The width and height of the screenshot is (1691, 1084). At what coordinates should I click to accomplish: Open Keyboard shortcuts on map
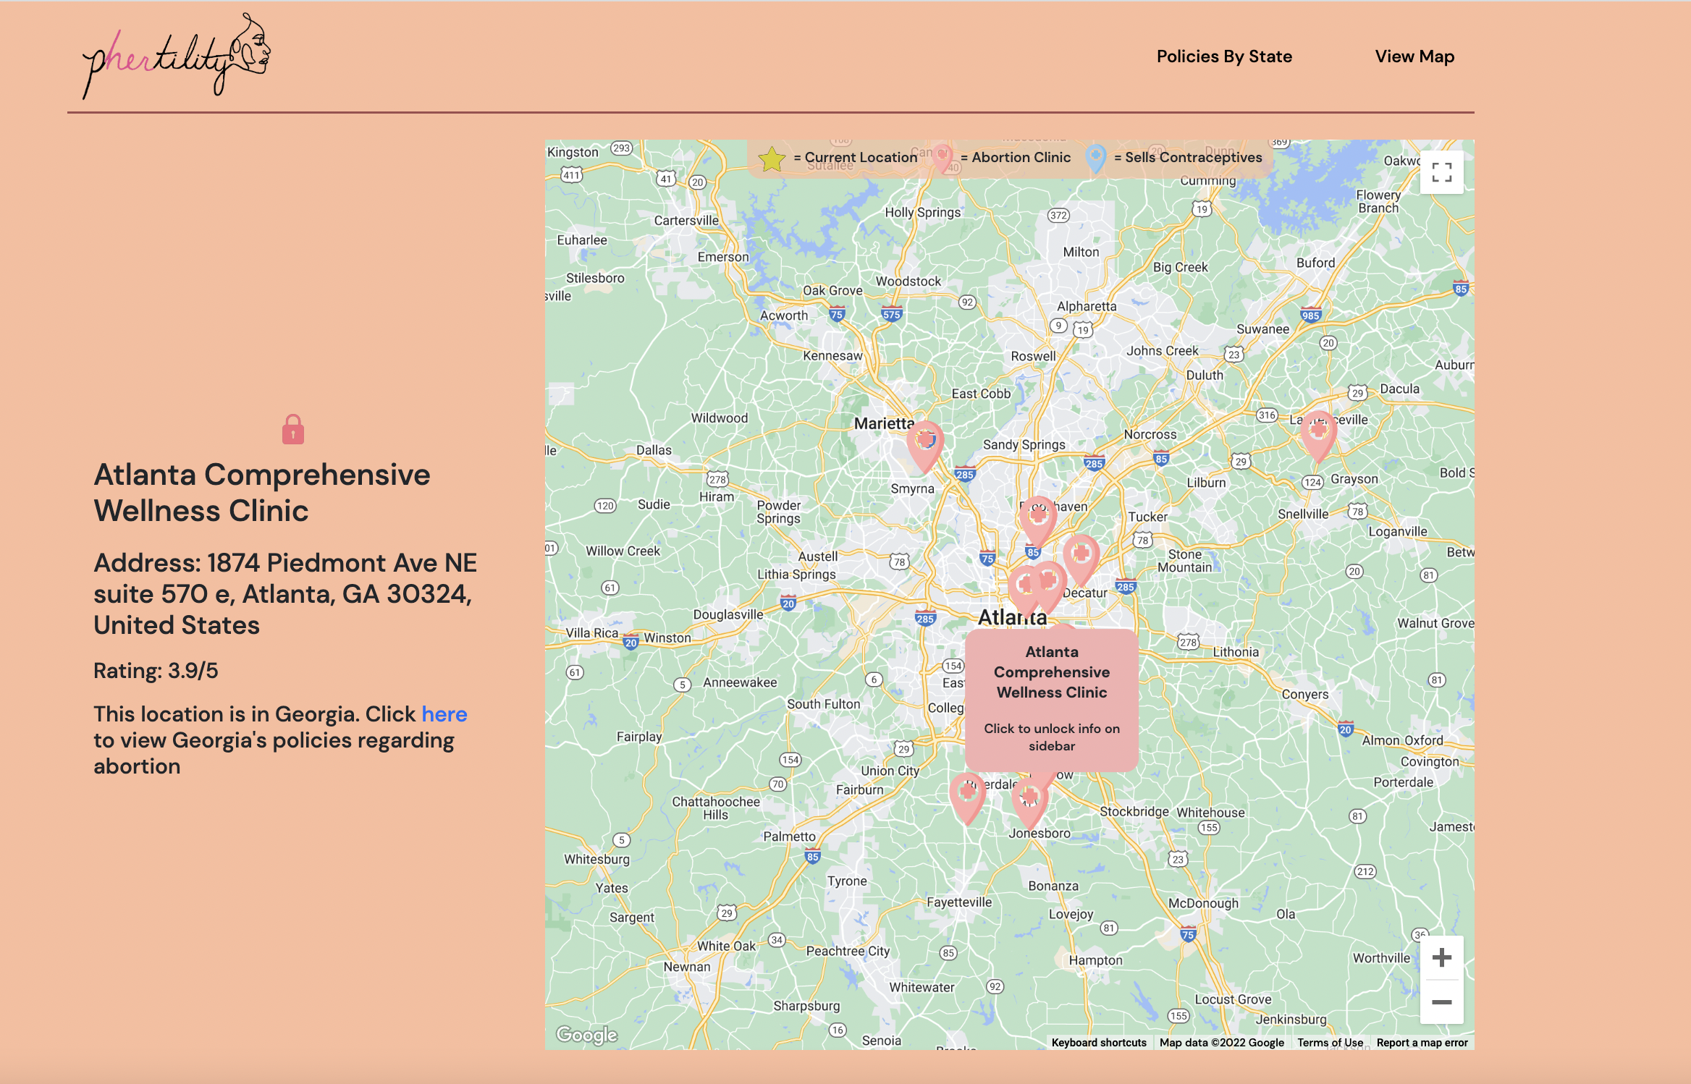(1098, 1043)
